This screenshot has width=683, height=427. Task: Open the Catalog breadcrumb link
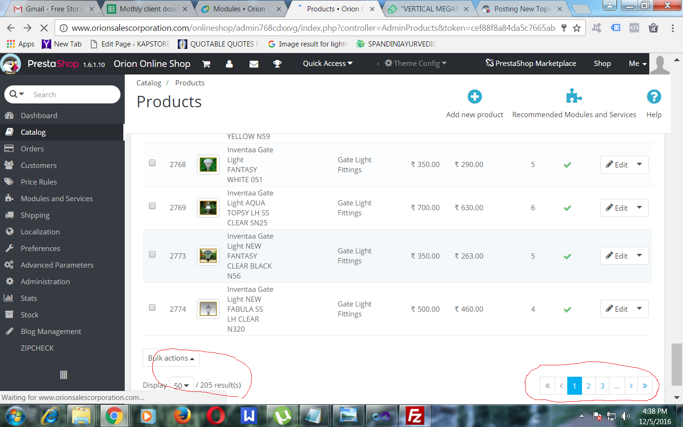pos(149,83)
